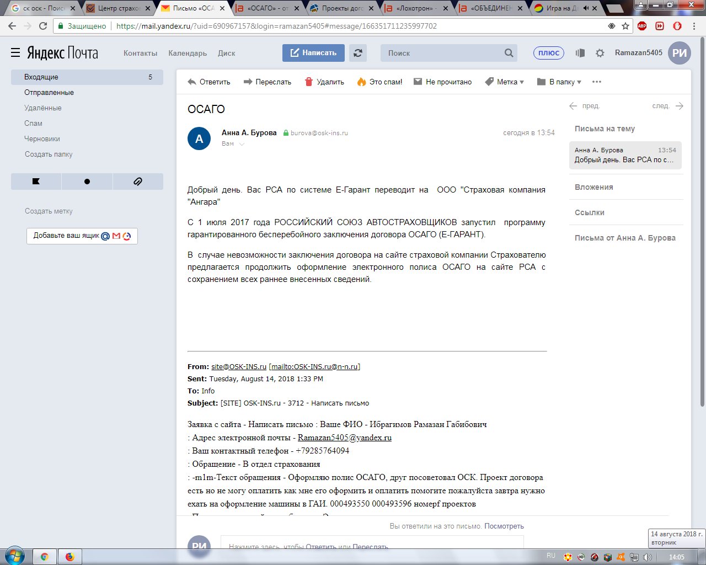The height and width of the screenshot is (565, 706).
Task: Click the browser back arrow
Action: tap(12, 26)
